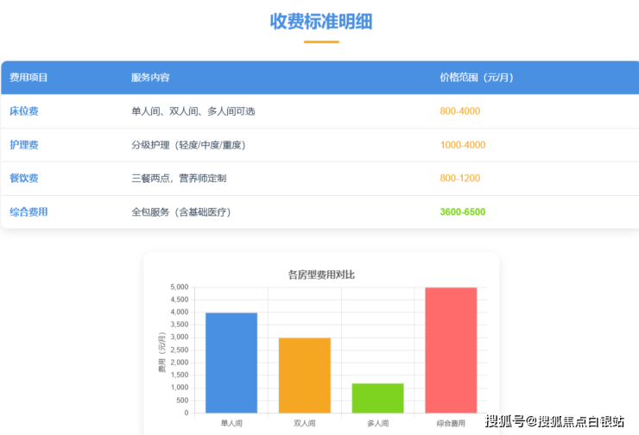Screen dimensions: 639x435
Task: Click the 价格范围 (元/月) column header
Action: (x=476, y=78)
